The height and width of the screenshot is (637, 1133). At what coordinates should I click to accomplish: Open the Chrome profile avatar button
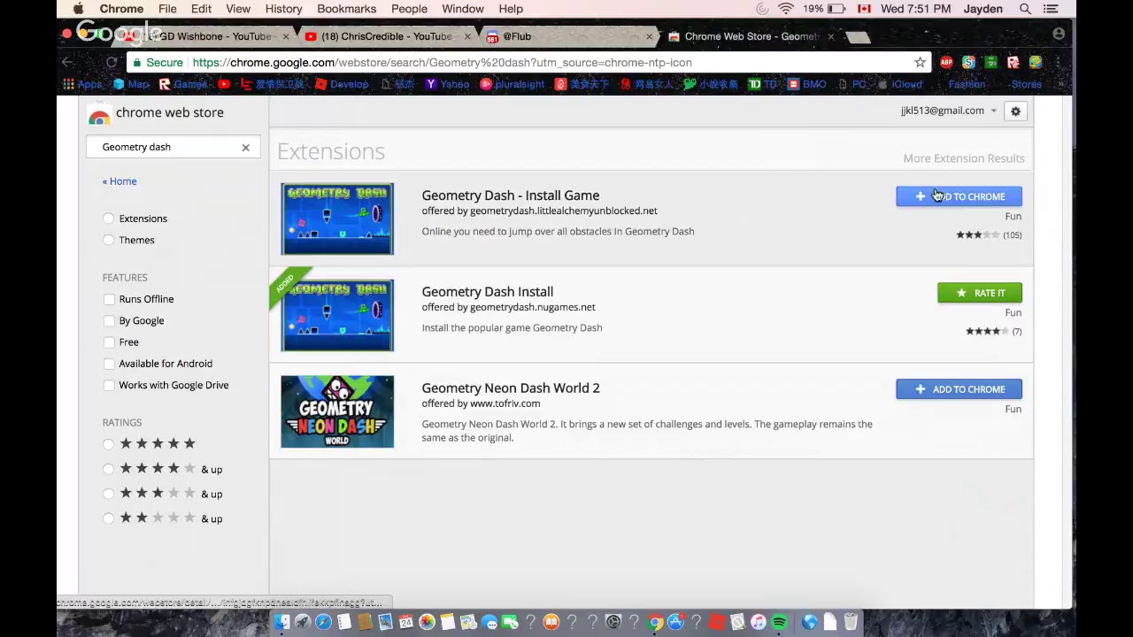pyautogui.click(x=1059, y=35)
